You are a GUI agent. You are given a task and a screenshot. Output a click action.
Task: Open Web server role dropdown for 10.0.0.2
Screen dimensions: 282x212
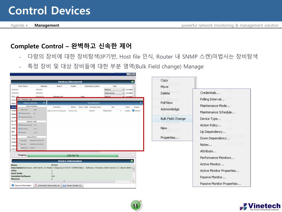[x=114, y=93]
